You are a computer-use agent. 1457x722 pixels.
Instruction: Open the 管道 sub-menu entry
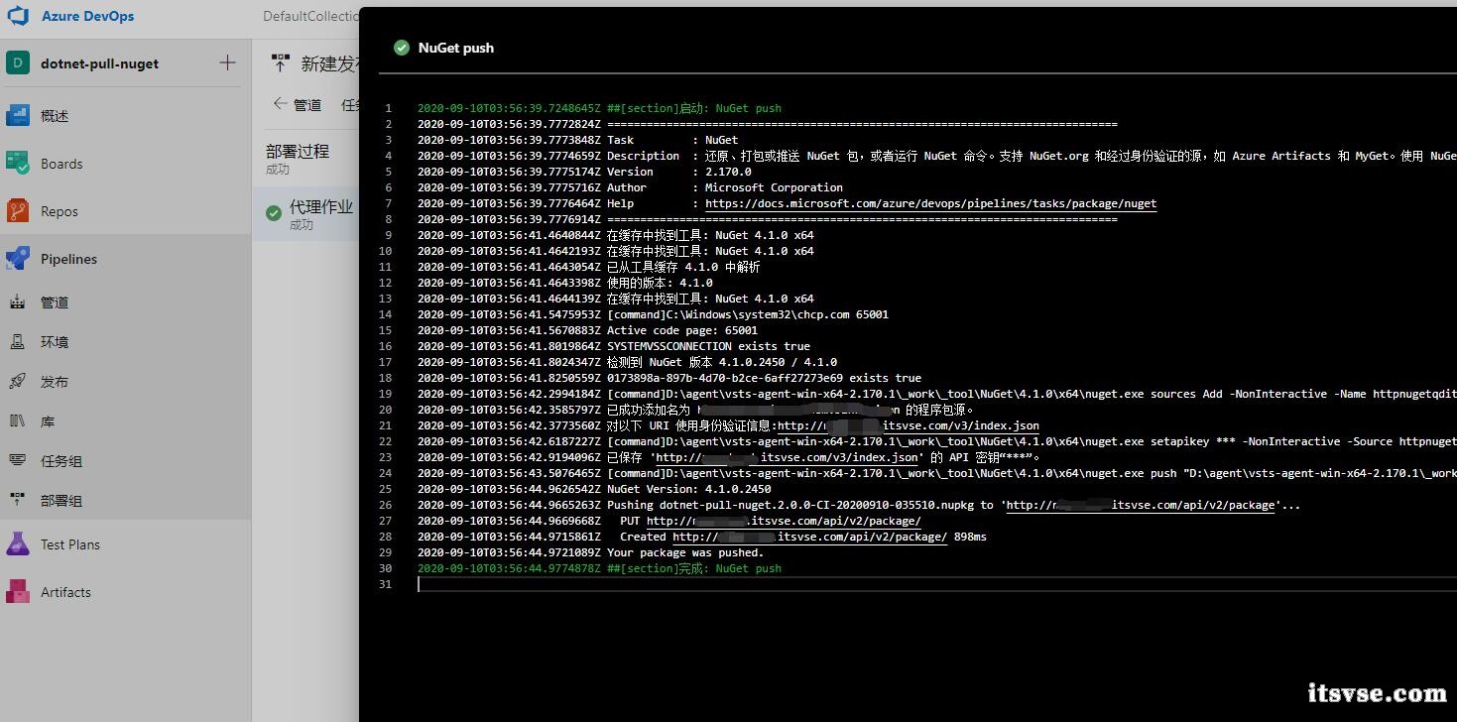point(55,302)
